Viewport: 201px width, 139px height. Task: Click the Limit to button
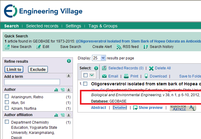tap(14, 69)
